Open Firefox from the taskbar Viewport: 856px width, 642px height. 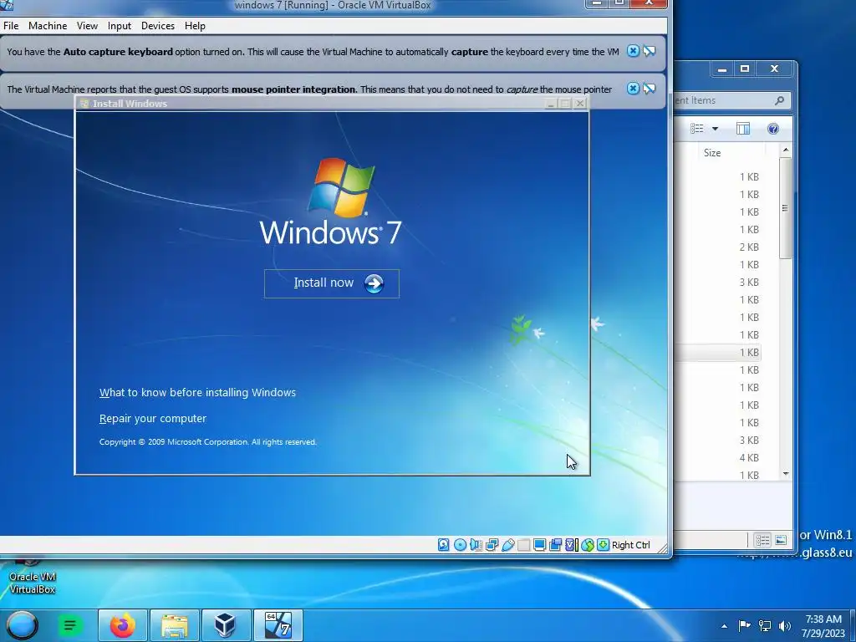122,625
